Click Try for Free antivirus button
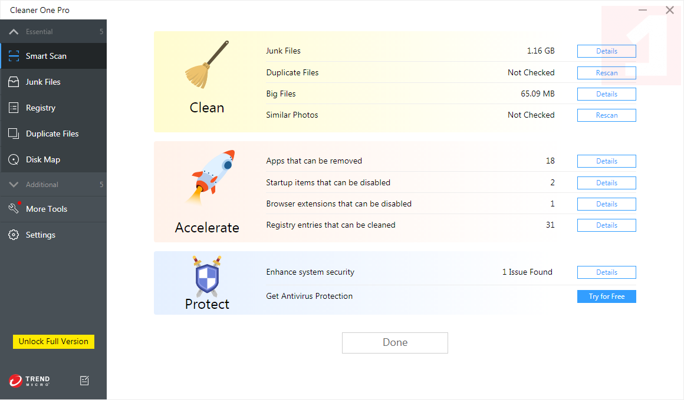This screenshot has width=684, height=400. [x=606, y=296]
